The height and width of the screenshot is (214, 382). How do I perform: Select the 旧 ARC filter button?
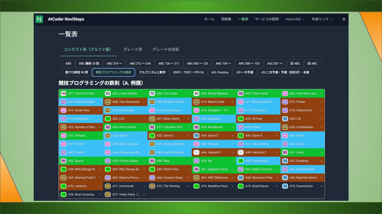coord(312,64)
